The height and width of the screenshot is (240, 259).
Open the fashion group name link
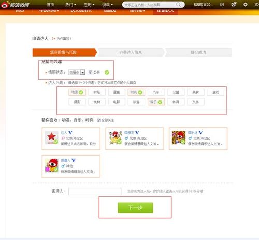click(x=66, y=160)
